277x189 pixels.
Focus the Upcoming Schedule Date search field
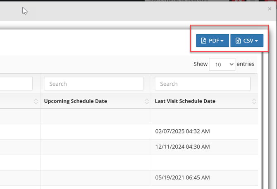(93, 84)
